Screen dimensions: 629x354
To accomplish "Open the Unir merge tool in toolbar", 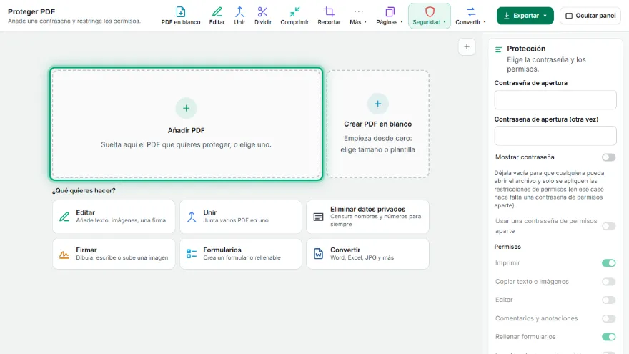I will (239, 16).
